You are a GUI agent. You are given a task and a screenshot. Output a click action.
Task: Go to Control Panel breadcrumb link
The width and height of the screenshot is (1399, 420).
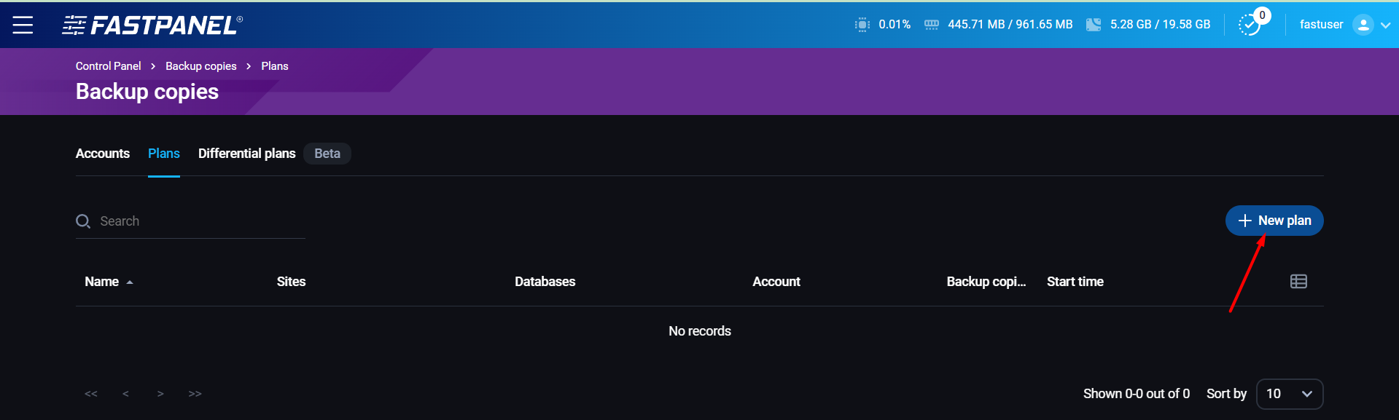click(108, 66)
